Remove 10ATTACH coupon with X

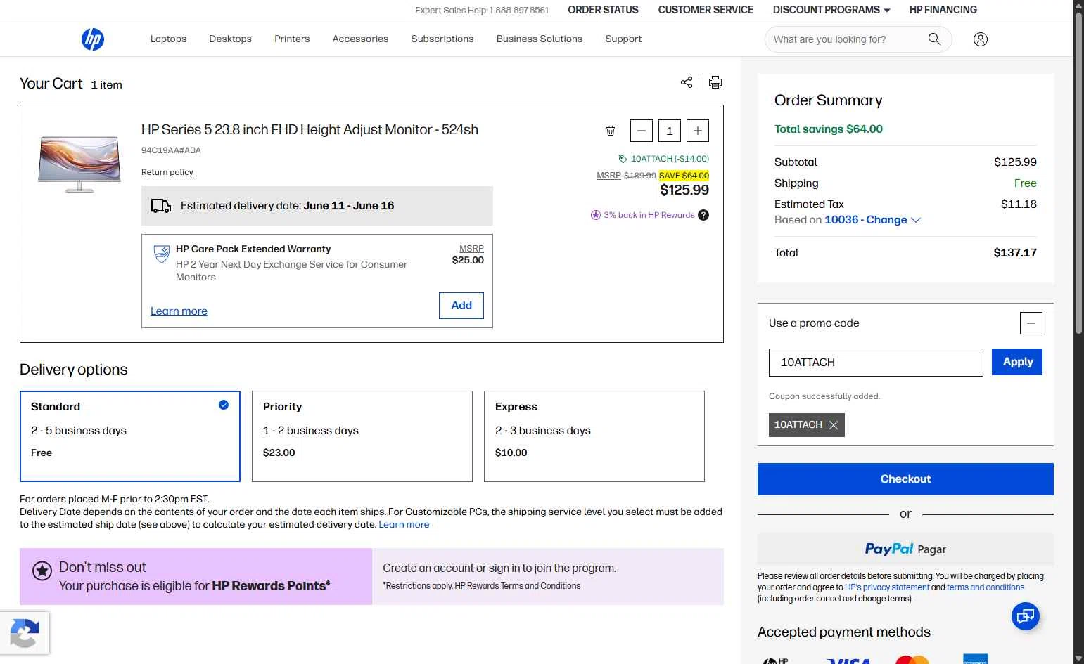pyautogui.click(x=834, y=425)
